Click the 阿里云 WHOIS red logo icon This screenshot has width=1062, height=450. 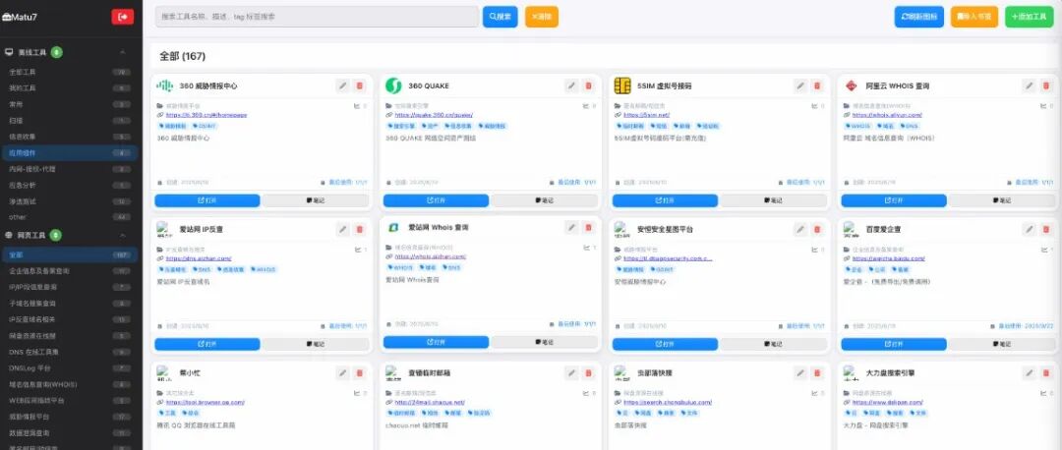pyautogui.click(x=852, y=85)
